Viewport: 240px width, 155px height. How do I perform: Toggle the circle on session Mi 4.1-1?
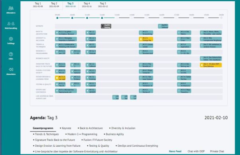[x=57, y=52]
